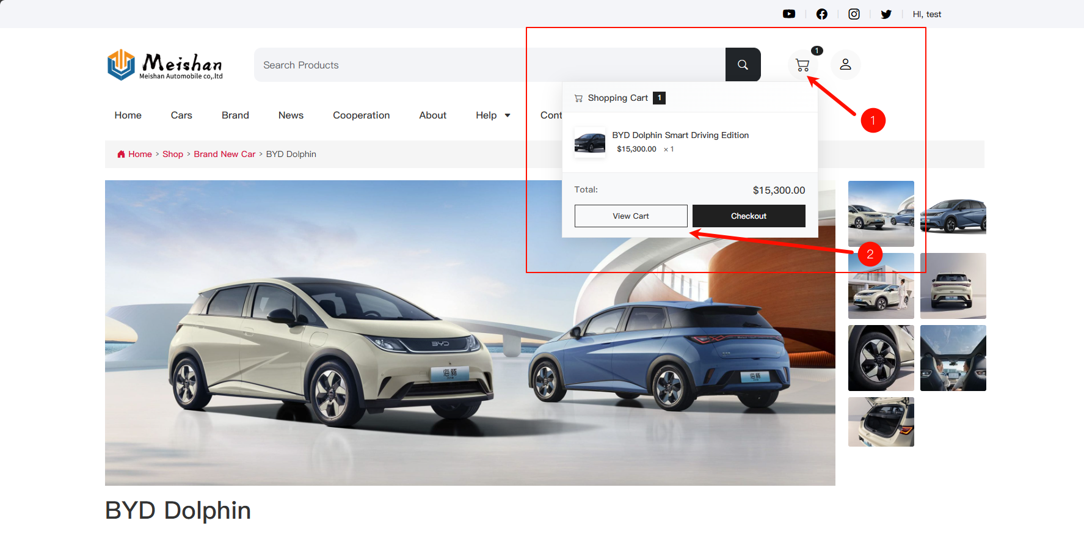Viewport: 1084px width, 534px height.
Task: Click the Home breadcrumb link
Action: (x=140, y=154)
